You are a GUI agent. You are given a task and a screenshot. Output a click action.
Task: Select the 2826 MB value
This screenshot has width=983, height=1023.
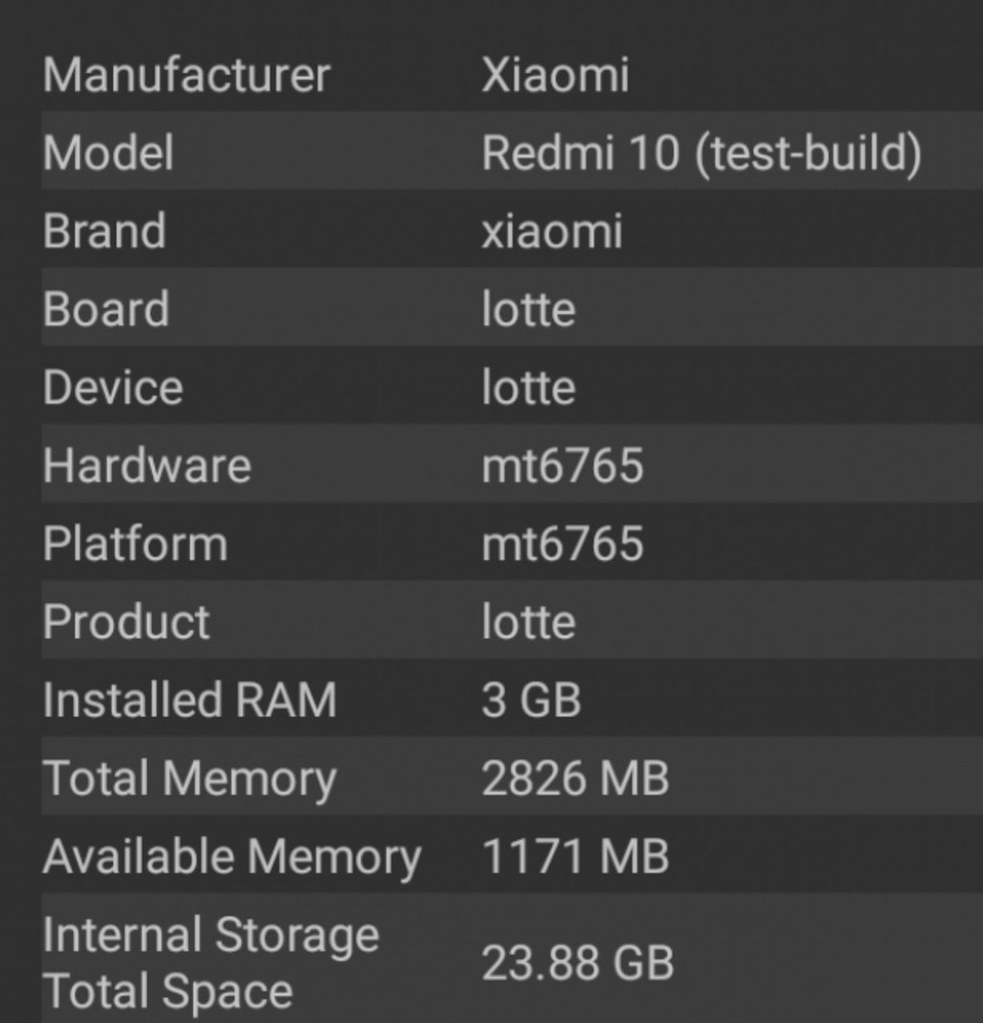click(x=574, y=778)
